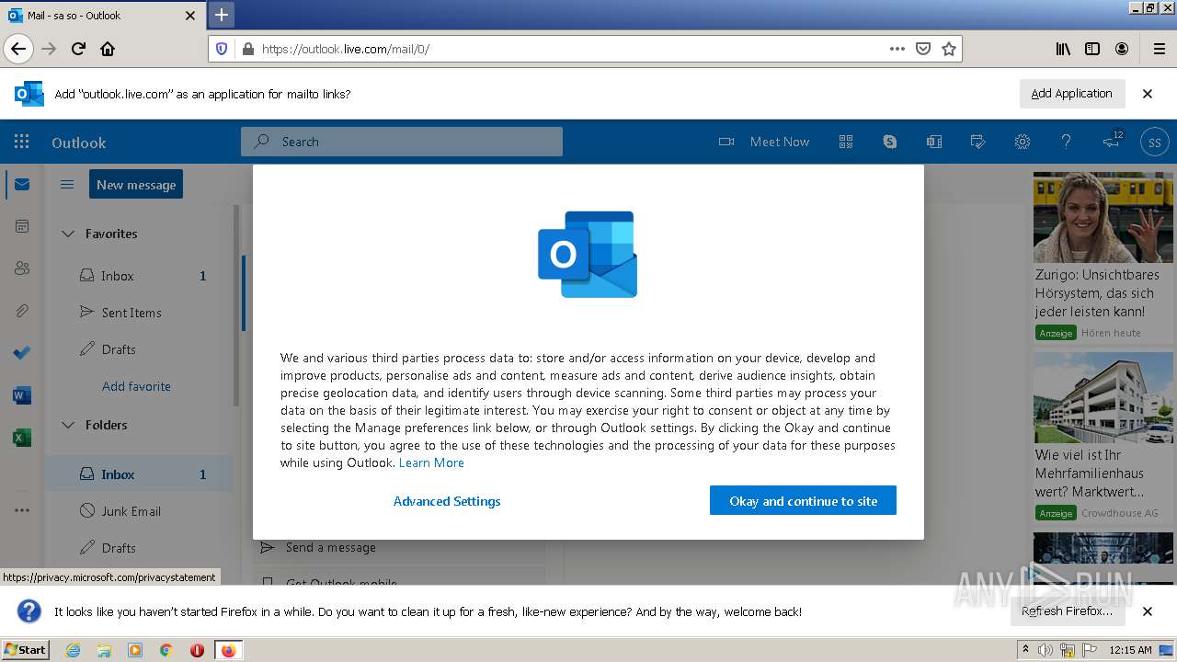Screen dimensions: 1177x662
Task: Open the People contacts icon
Action: [22, 268]
